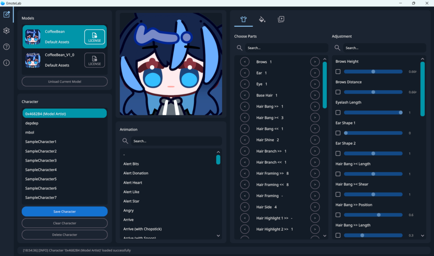Image resolution: width=434 pixels, height=256 pixels.
Task: Open the settings gear in sidebar
Action: [x=6, y=31]
